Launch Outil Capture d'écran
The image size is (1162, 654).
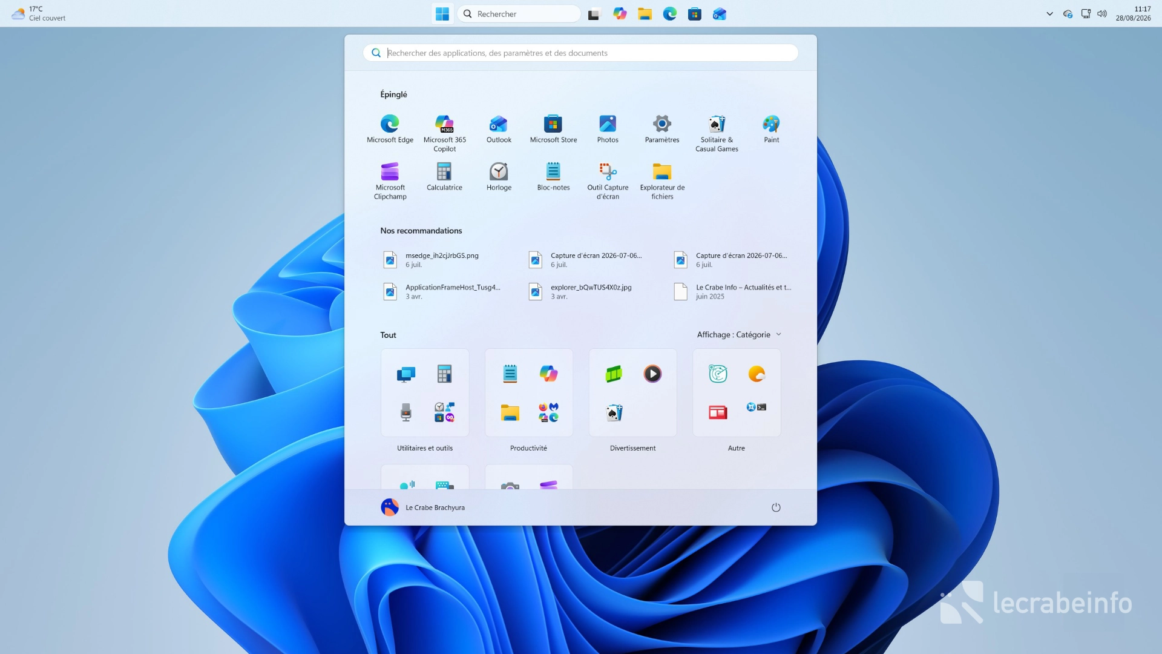(608, 181)
